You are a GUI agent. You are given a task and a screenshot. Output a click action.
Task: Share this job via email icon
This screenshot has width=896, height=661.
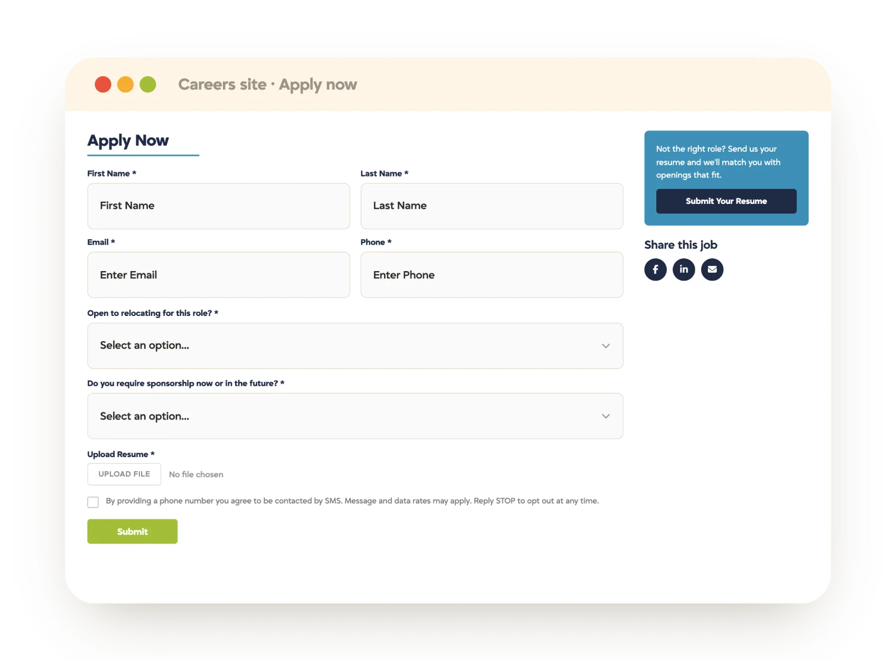click(x=712, y=269)
